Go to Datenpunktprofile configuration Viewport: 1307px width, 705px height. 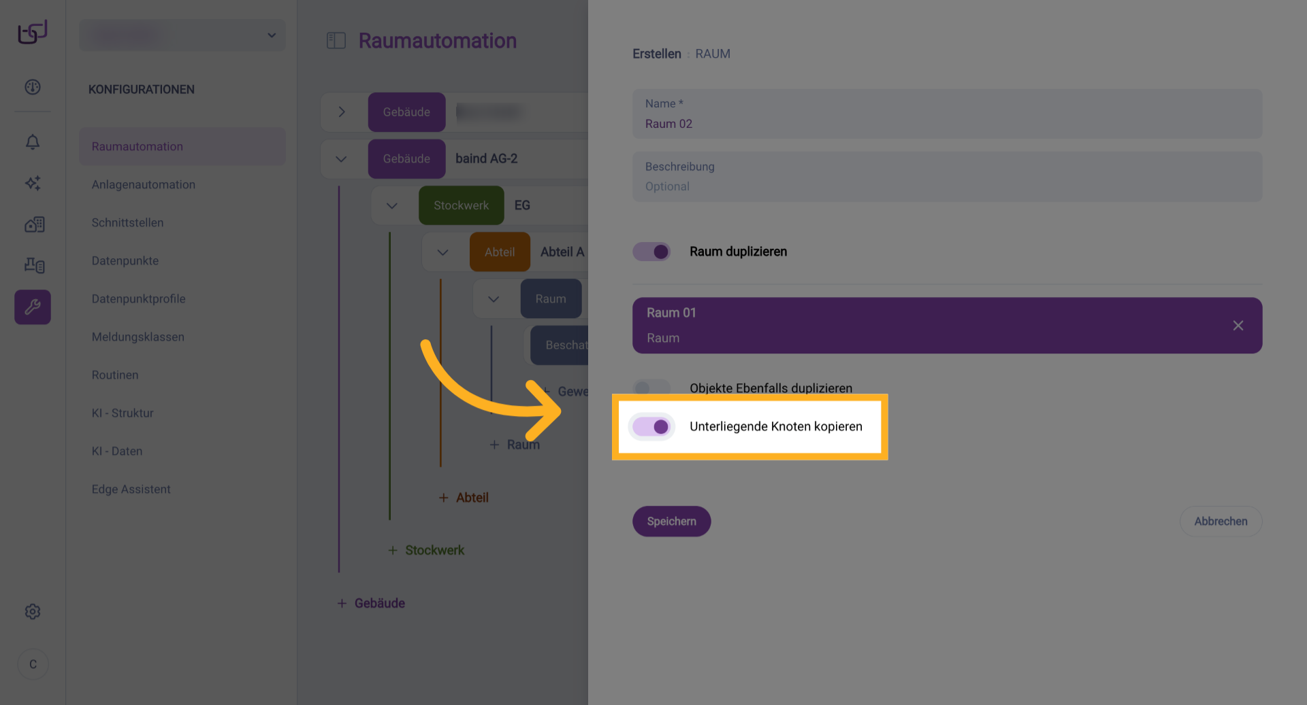click(139, 298)
